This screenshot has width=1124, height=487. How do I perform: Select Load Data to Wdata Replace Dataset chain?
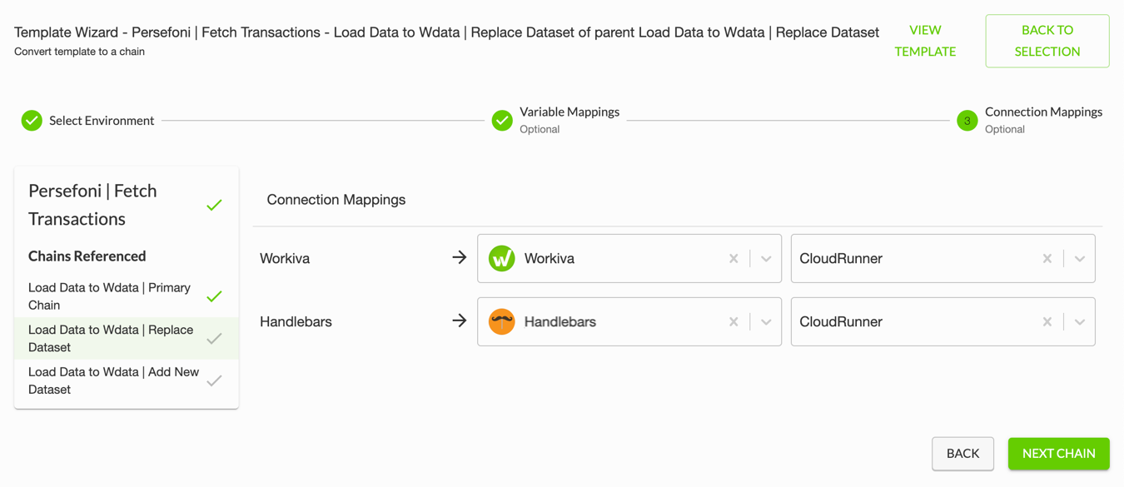[x=127, y=338]
